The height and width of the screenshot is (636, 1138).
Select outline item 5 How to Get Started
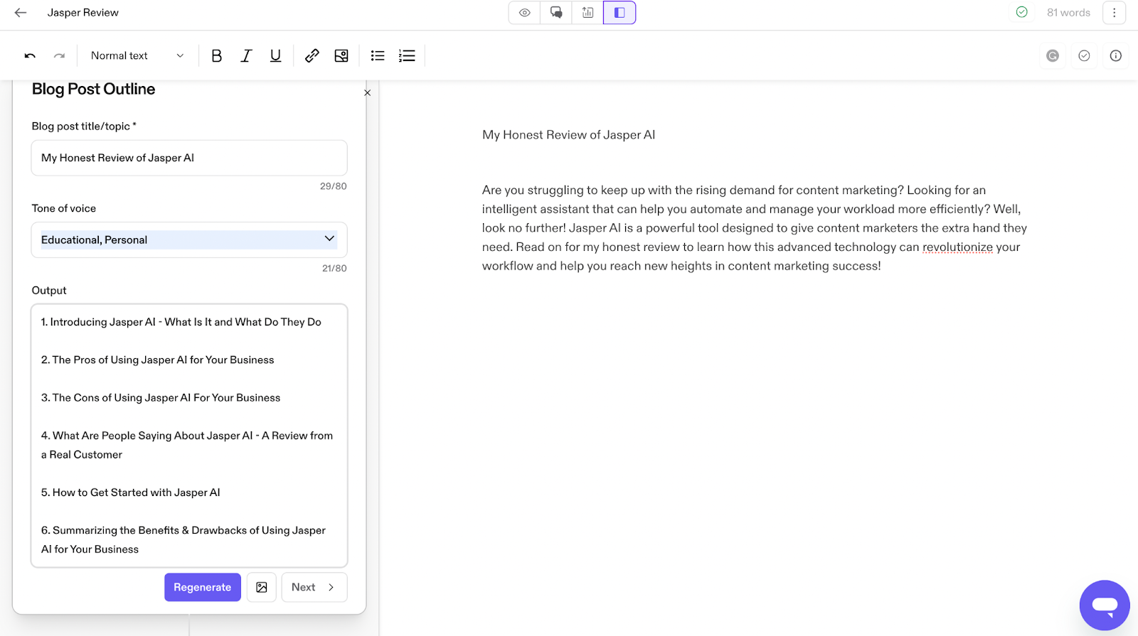point(131,492)
